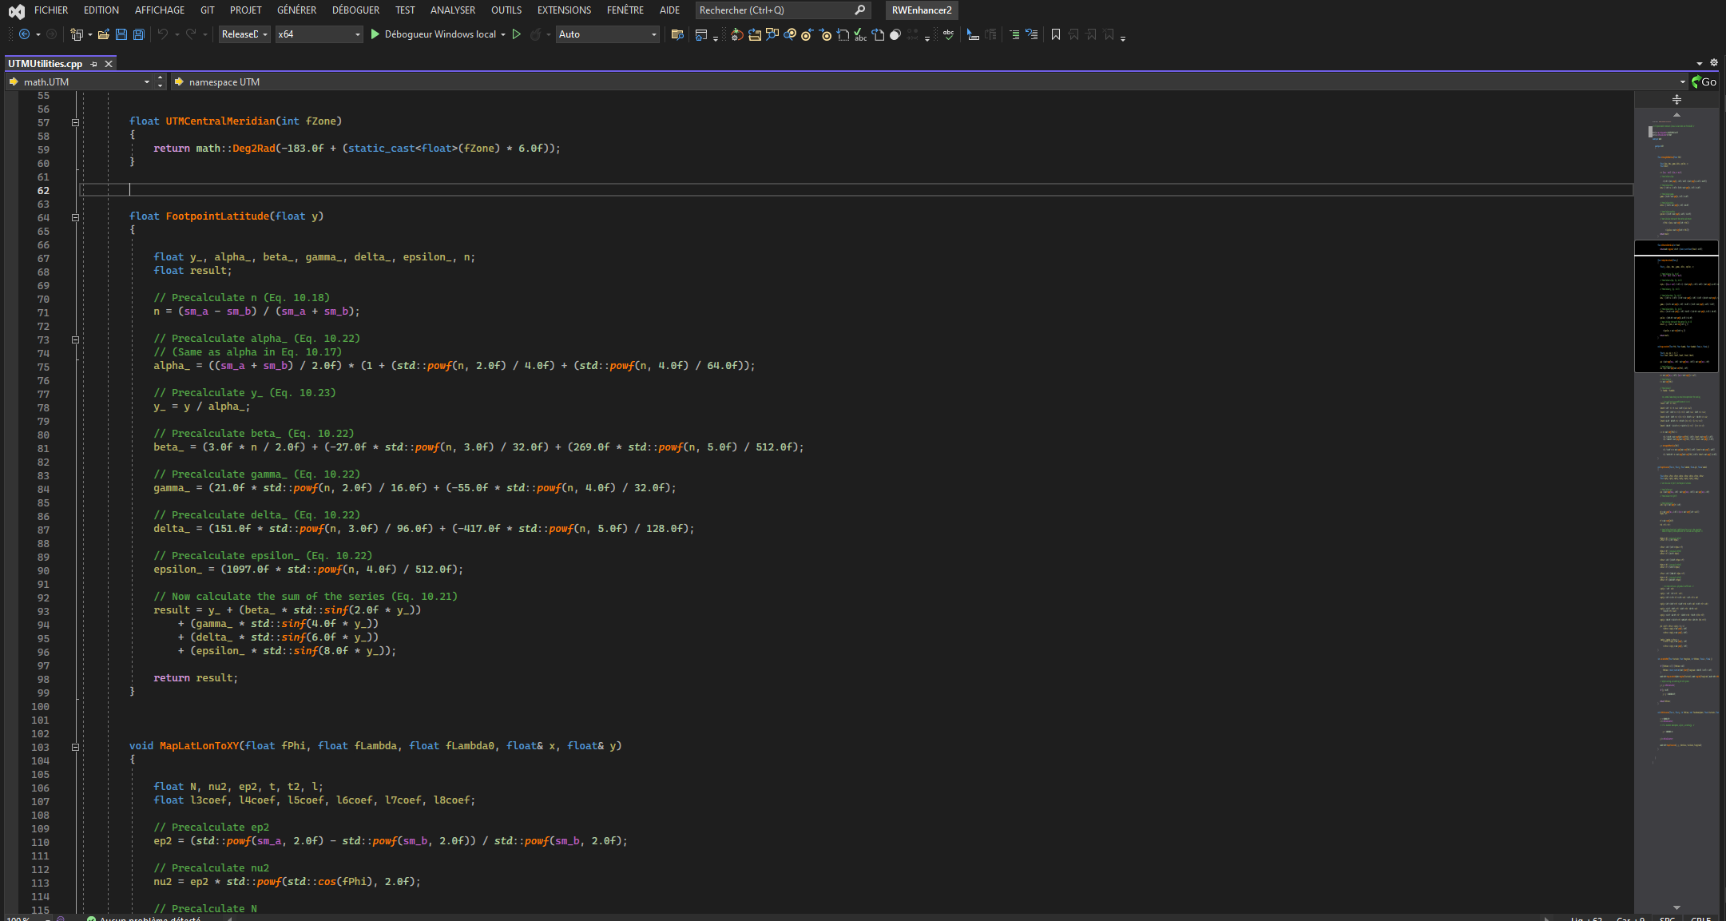
Task: Collapse UTMCentralMeridian function fold marker
Action: click(76, 122)
